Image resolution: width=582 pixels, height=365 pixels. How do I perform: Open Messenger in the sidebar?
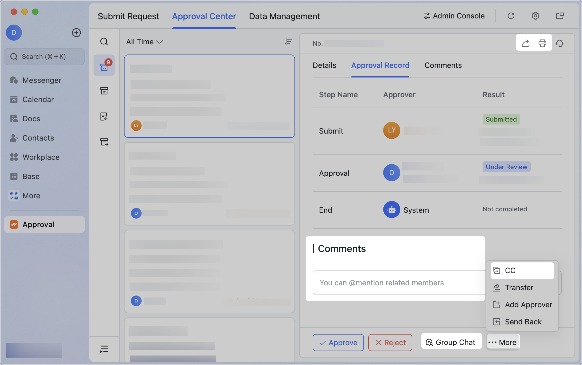(x=44, y=80)
